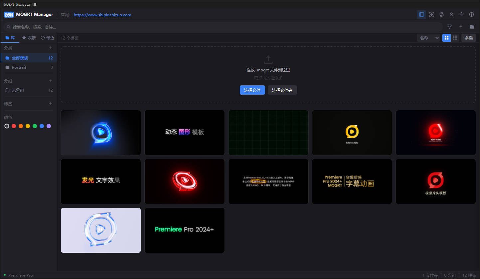Viewport: 480px width, 279px height.
Task: Select the red color filter swatch
Action: tap(14, 126)
